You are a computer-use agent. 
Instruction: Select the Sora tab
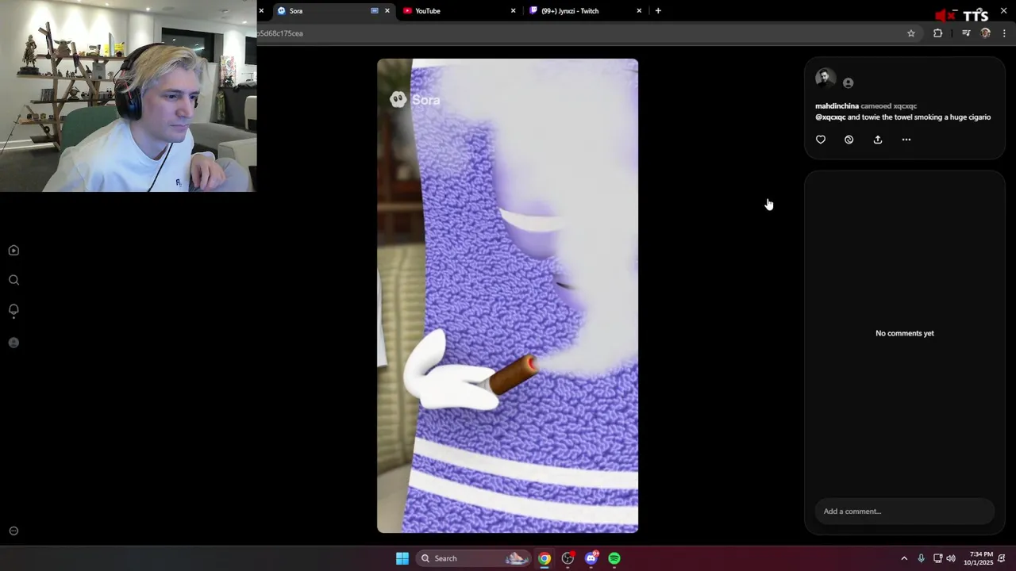pyautogui.click(x=332, y=11)
